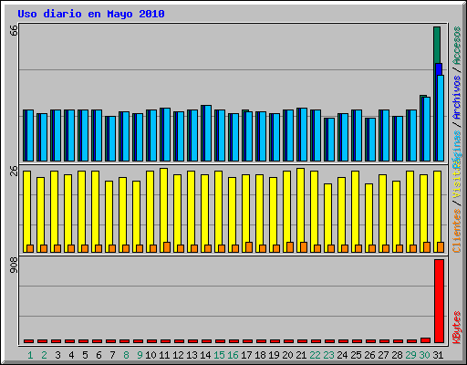
Task: Click day label 16 on the x-axis
Action: (233, 355)
